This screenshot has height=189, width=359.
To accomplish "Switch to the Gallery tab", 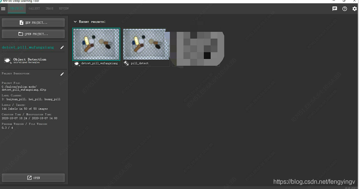I will [34, 8].
